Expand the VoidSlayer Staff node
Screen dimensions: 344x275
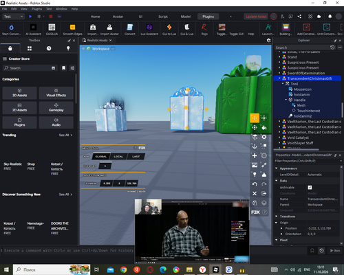pos(279,143)
